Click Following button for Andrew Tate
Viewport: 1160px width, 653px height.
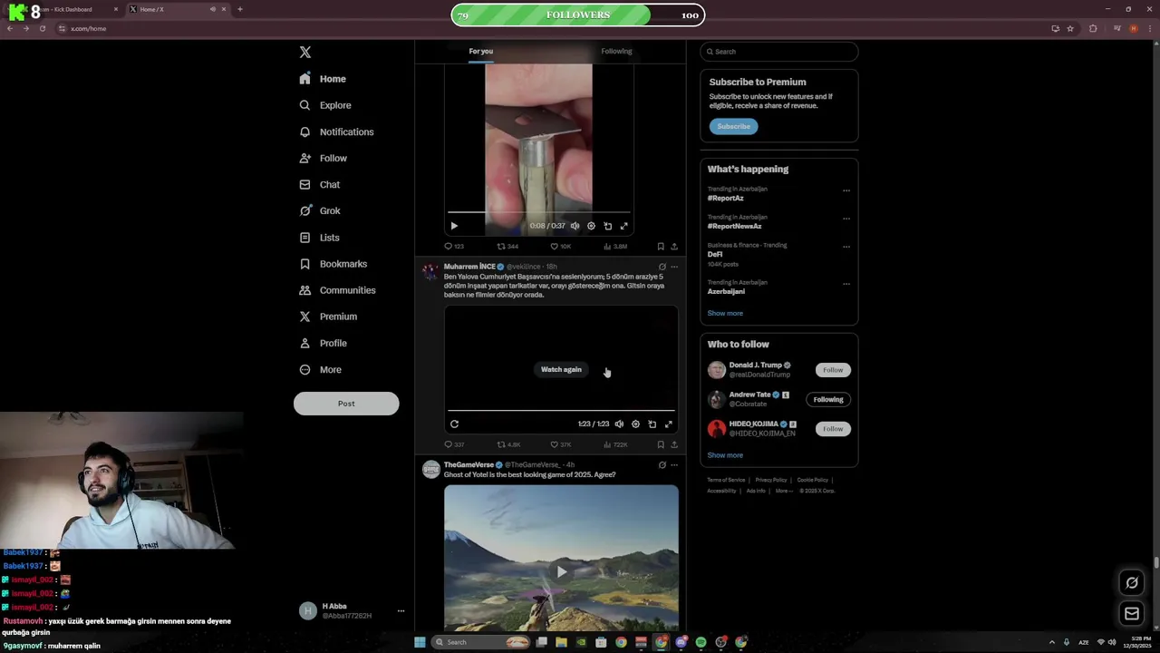[828, 399]
